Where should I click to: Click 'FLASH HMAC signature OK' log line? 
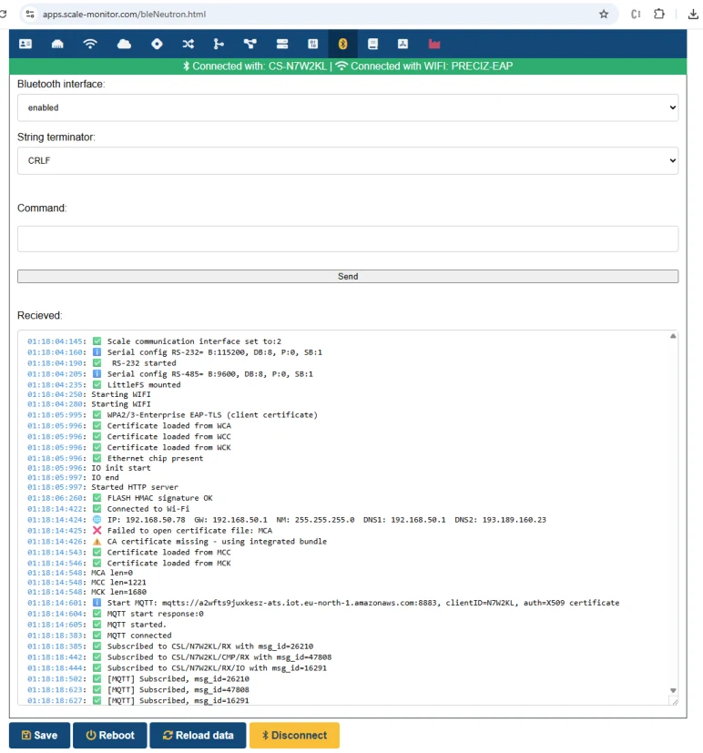pyautogui.click(x=120, y=498)
